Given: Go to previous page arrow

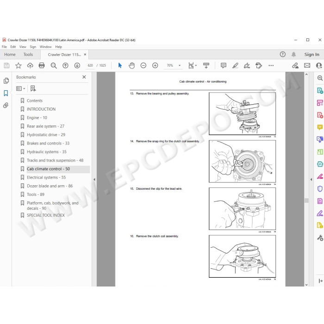Looking at the screenshot, I should (66, 66).
